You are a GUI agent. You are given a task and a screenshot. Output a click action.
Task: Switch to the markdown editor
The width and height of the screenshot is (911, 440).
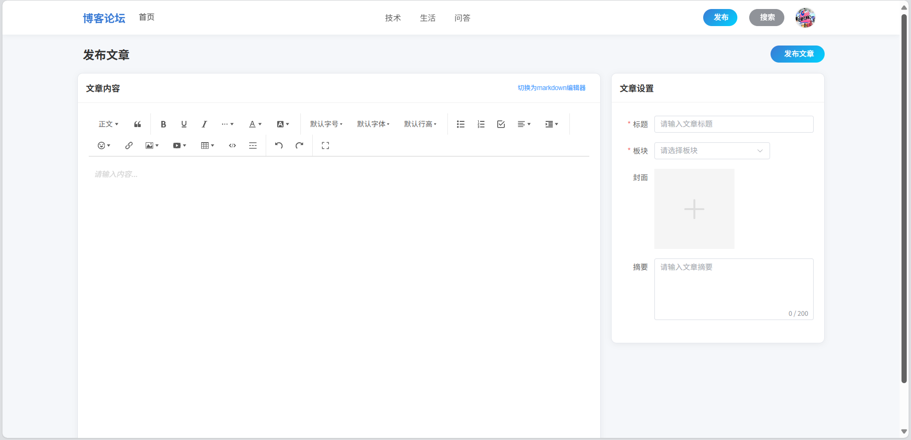(551, 88)
